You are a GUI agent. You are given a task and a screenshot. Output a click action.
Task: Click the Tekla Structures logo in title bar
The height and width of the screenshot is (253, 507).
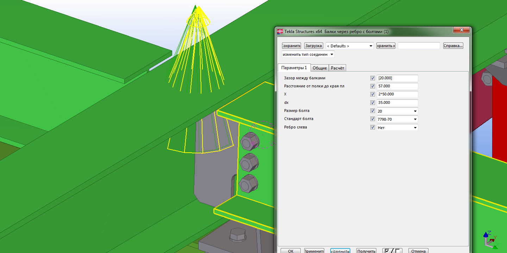coord(280,32)
